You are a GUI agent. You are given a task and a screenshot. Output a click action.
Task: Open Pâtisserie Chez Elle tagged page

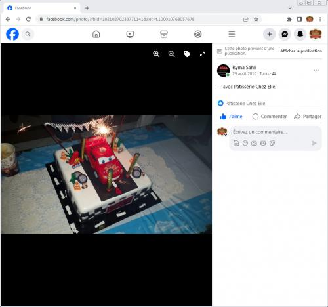(255, 87)
